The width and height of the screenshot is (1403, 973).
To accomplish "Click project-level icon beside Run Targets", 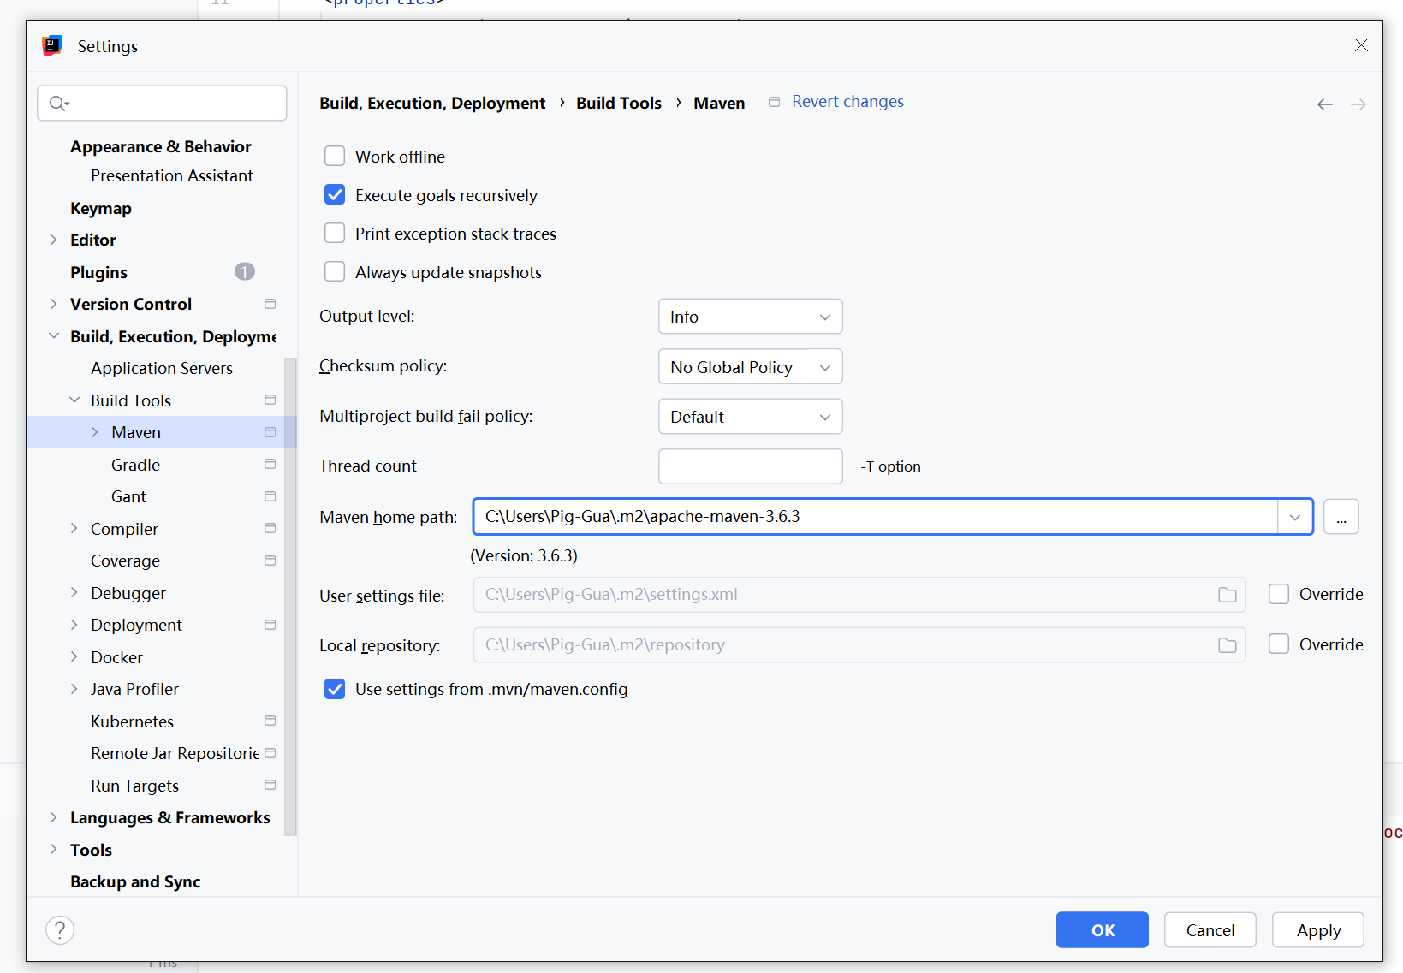I will [x=270, y=785].
